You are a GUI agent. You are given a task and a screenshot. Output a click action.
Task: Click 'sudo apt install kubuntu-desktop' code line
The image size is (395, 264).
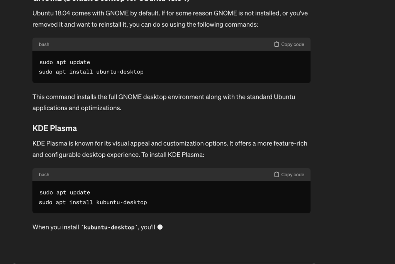tap(93, 202)
